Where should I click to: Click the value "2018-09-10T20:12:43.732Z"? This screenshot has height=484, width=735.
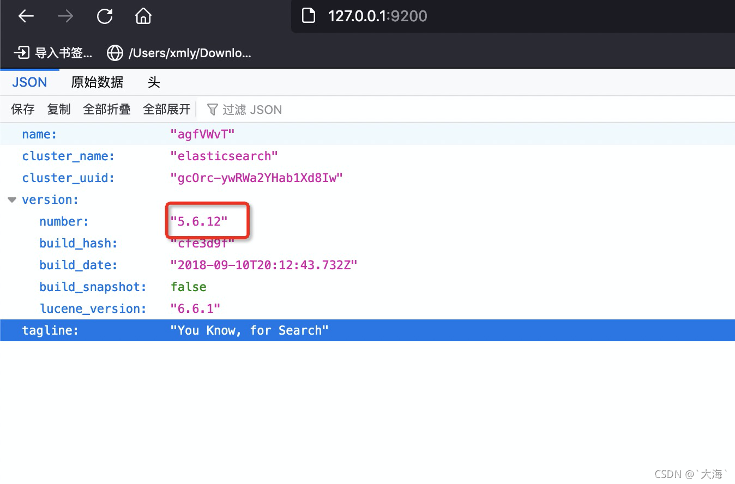click(x=264, y=265)
